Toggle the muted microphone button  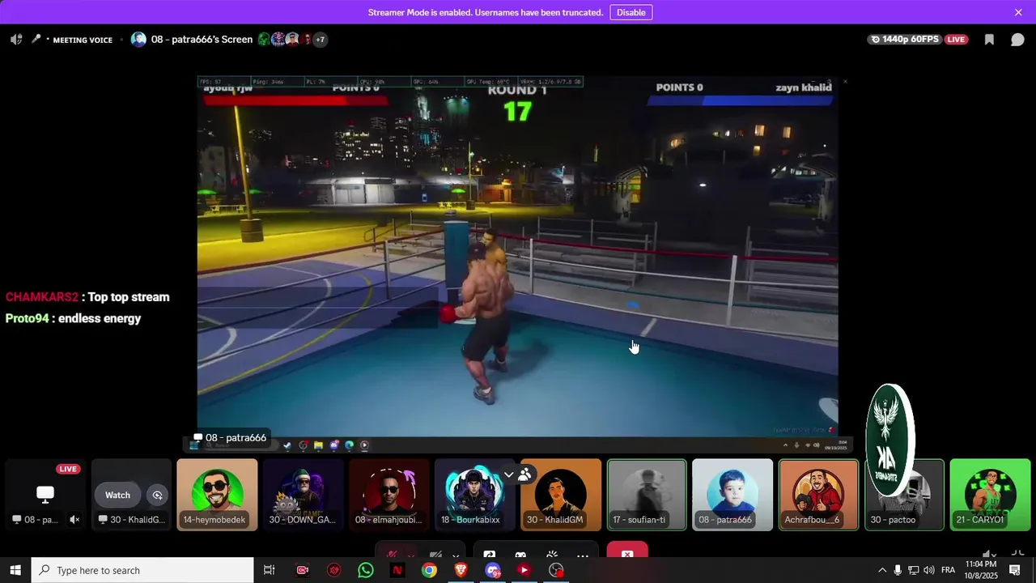(392, 555)
